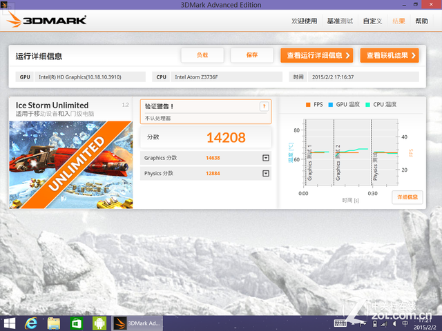Launch Internet Explorer from taskbar
This screenshot has width=442, height=331.
coord(31,323)
